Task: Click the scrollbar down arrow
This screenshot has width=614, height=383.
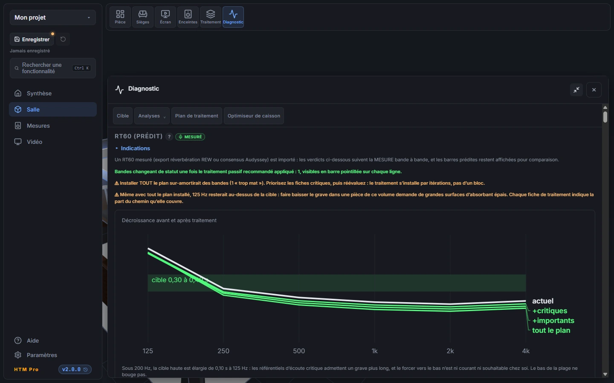Action: click(605, 374)
